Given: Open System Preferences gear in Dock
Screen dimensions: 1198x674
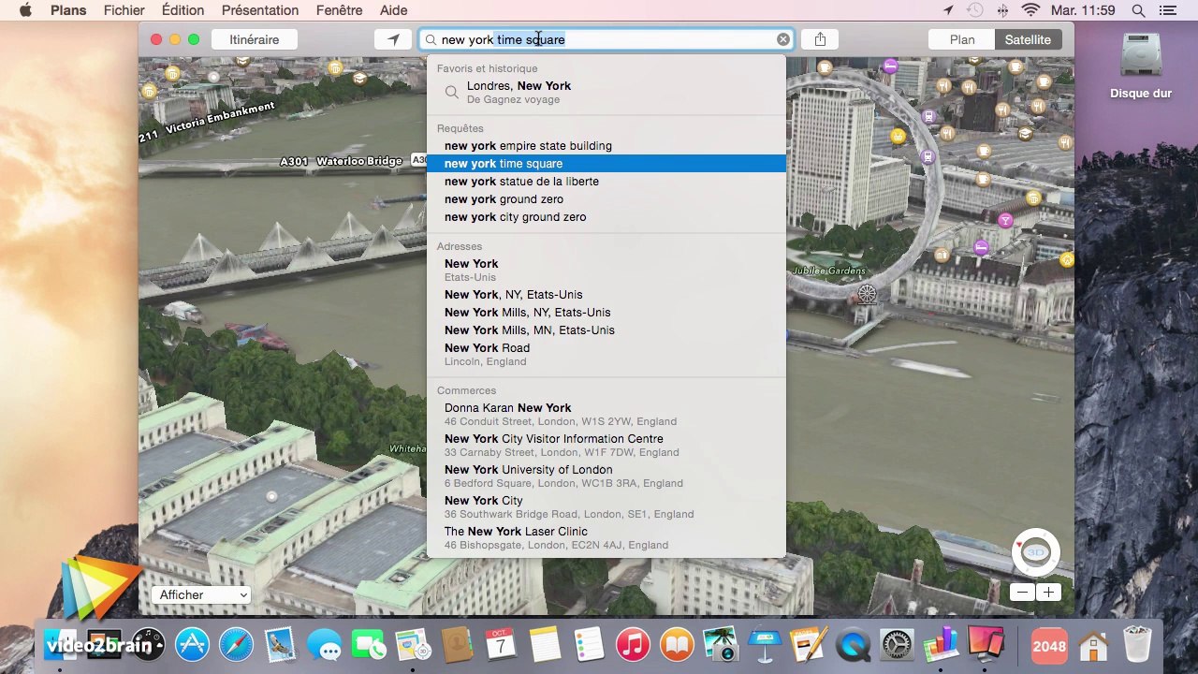Looking at the screenshot, I should click(897, 645).
